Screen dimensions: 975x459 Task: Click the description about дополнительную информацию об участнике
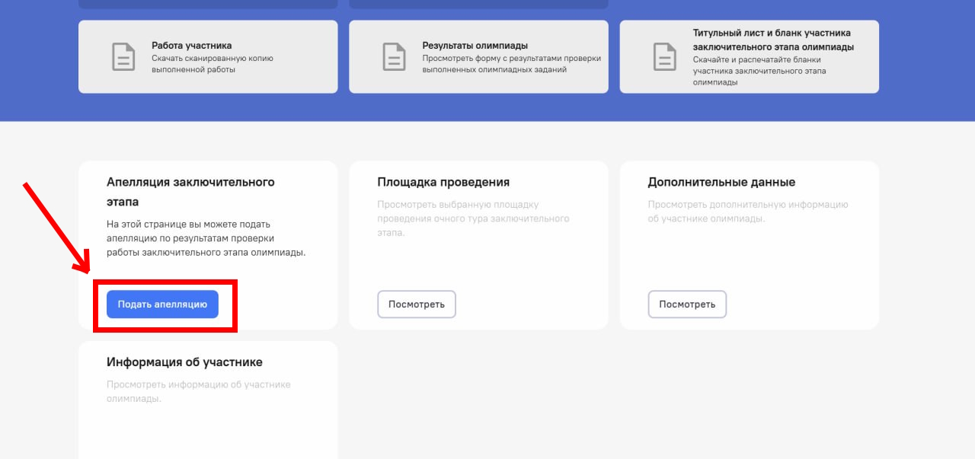[747, 212]
